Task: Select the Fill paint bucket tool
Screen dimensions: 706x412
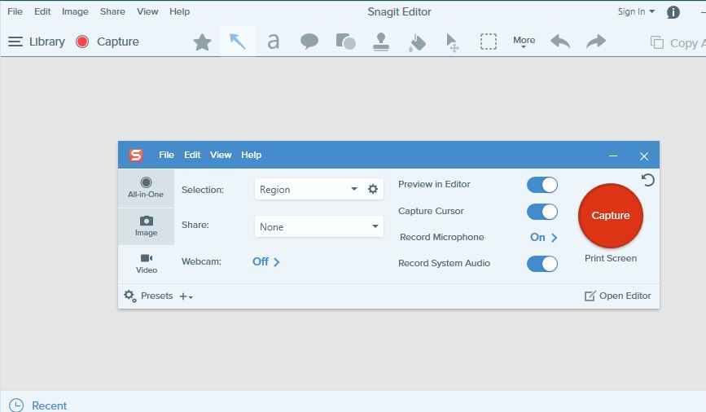Action: point(417,42)
